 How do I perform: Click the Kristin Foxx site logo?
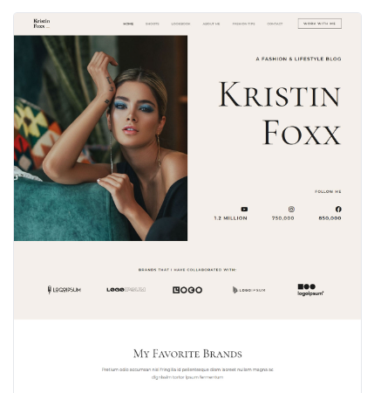point(42,24)
